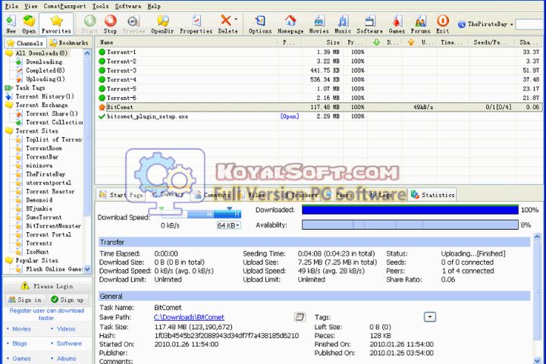Sort by the Size column header
The image size is (546, 364).
pos(322,42)
